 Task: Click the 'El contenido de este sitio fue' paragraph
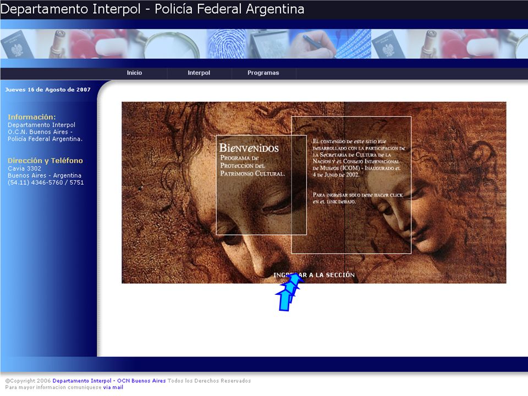coord(359,158)
